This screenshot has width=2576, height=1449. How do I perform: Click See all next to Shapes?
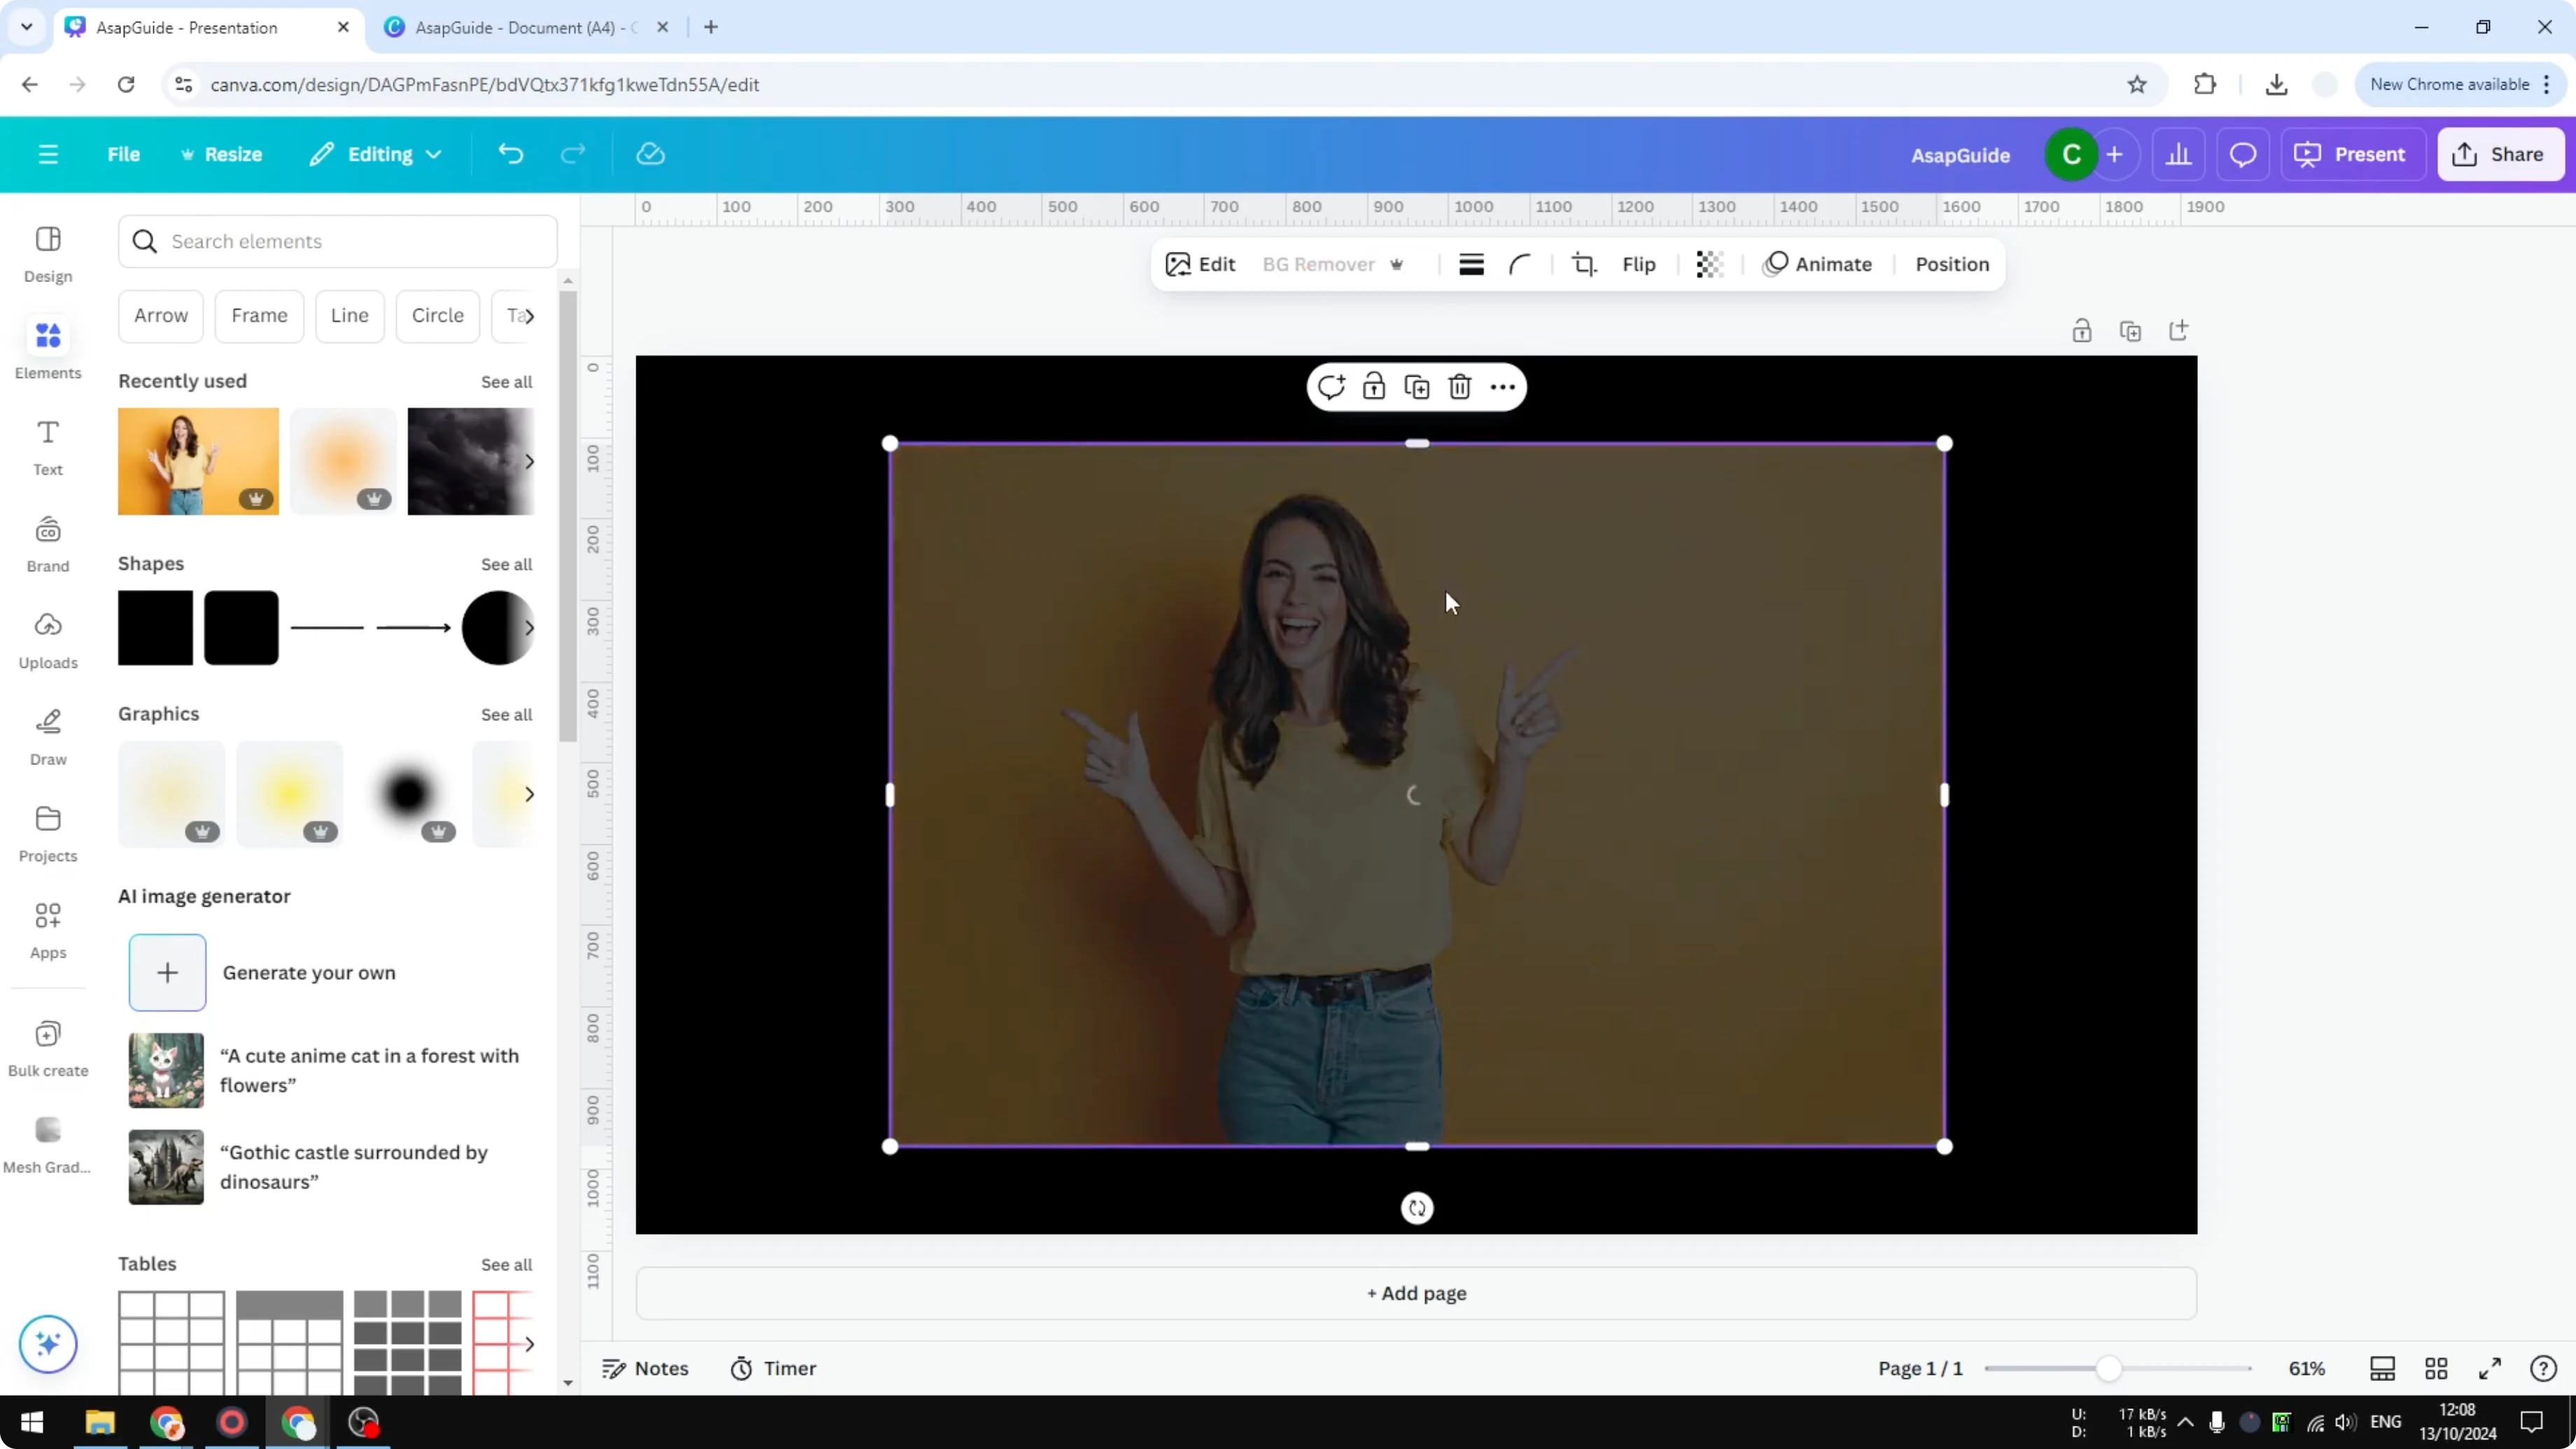[506, 564]
